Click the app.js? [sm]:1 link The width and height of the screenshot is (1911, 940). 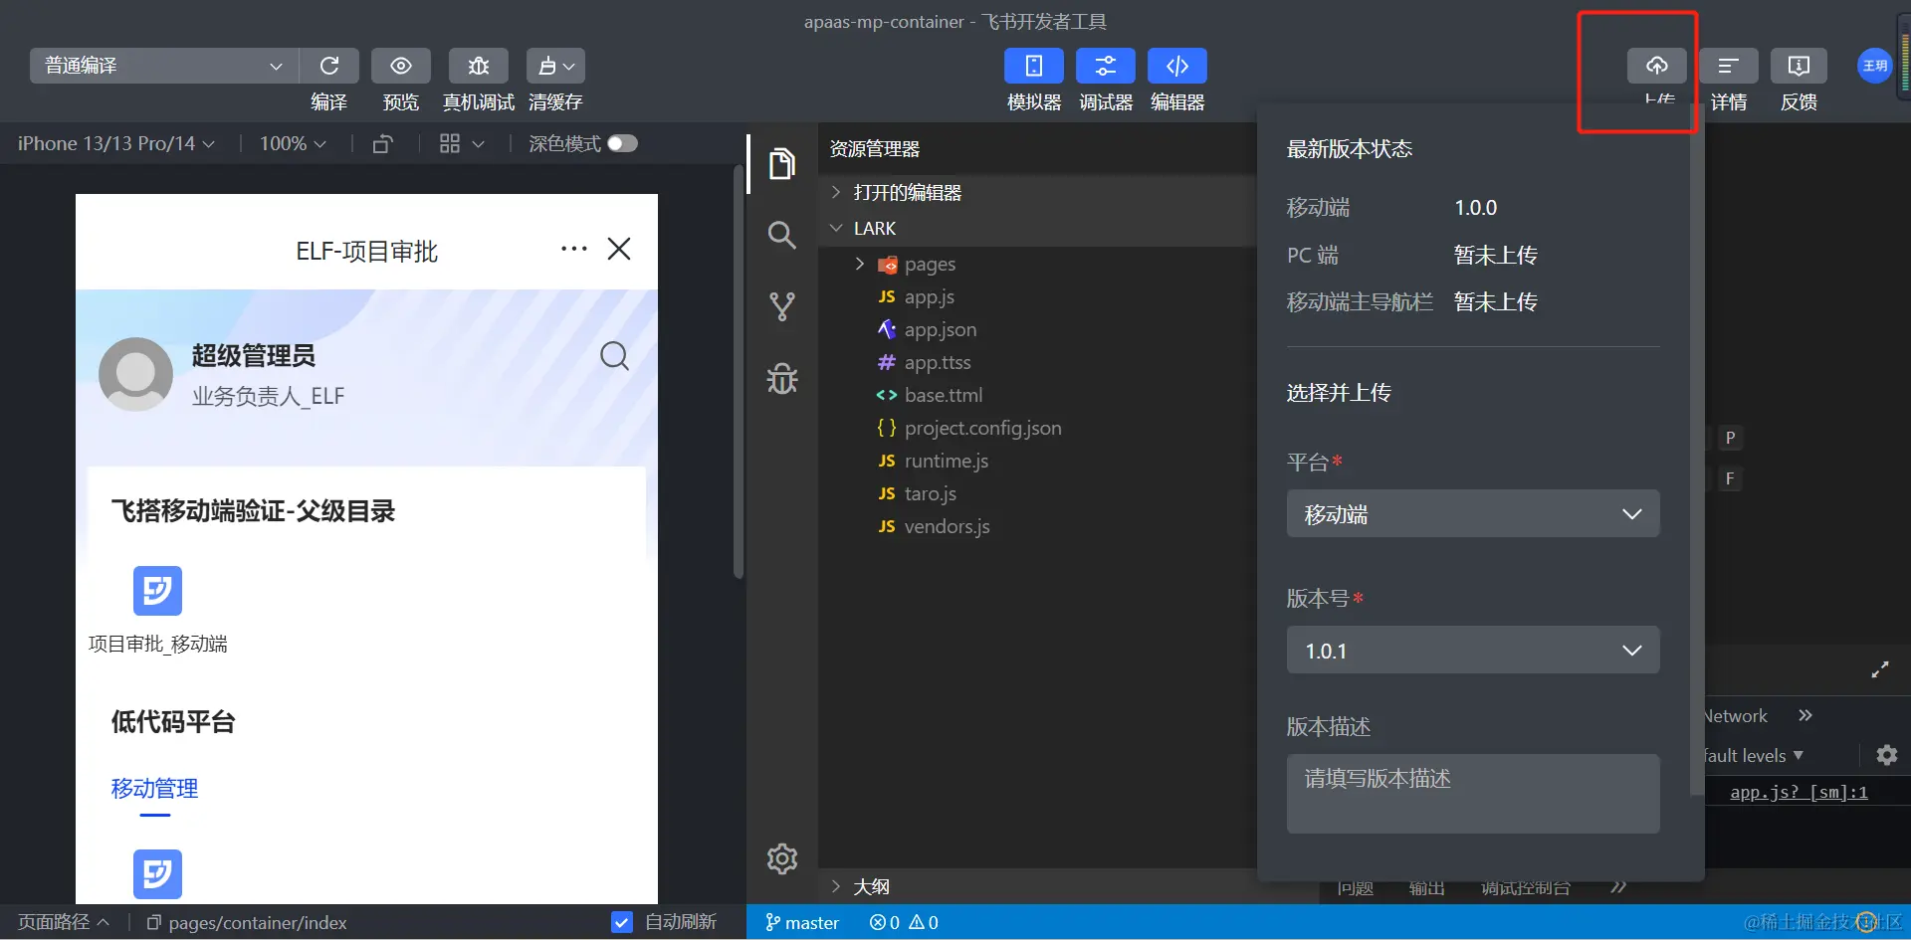click(1799, 793)
